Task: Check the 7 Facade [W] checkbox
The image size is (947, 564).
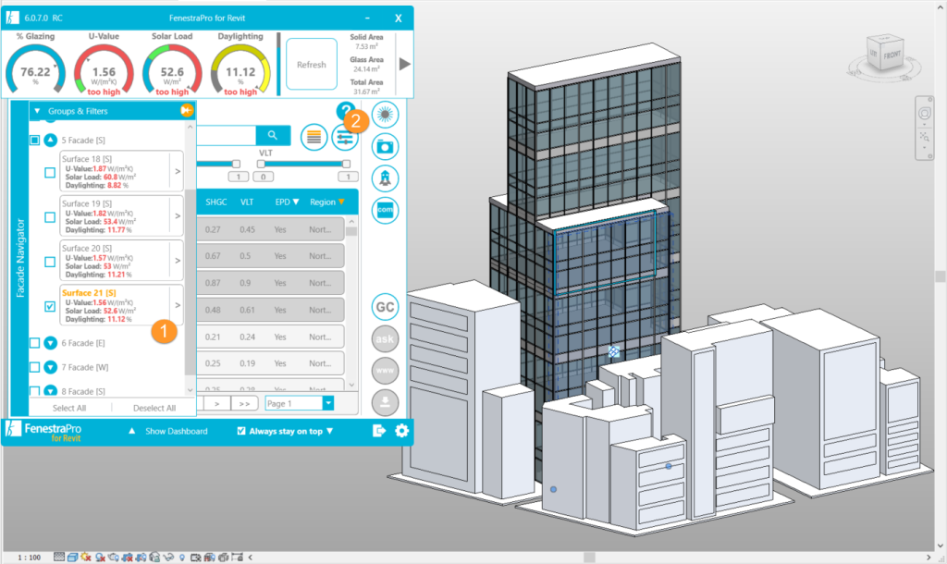Action: click(x=34, y=367)
